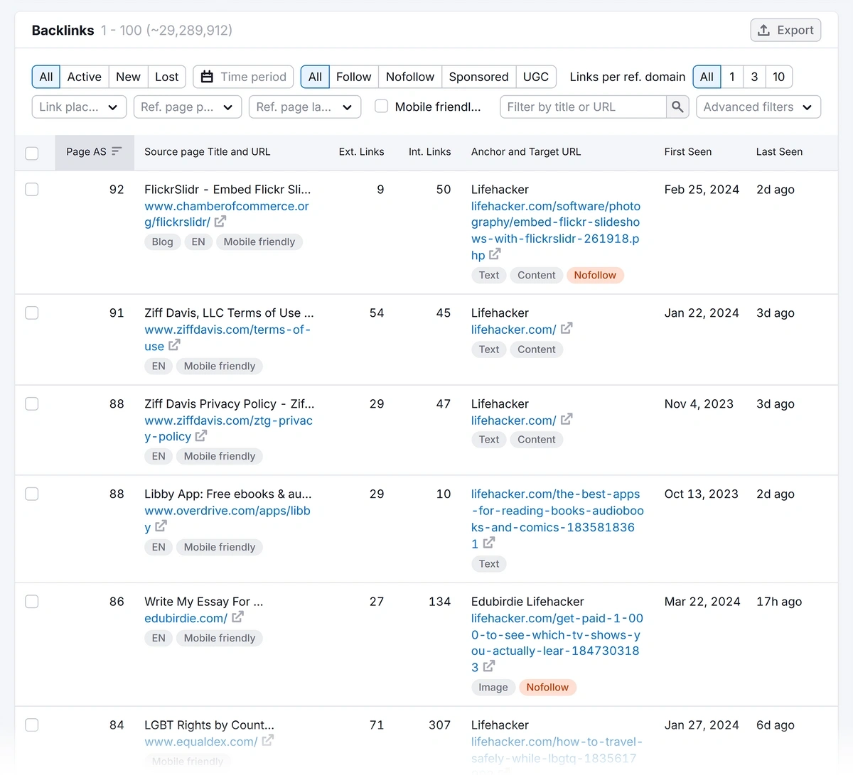This screenshot has width=853, height=775.
Task: Open external icon for flickrslidr target URL
Action: click(x=495, y=254)
